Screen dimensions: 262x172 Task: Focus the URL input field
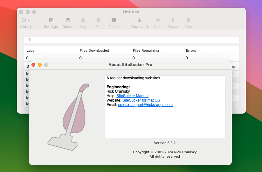(131, 40)
